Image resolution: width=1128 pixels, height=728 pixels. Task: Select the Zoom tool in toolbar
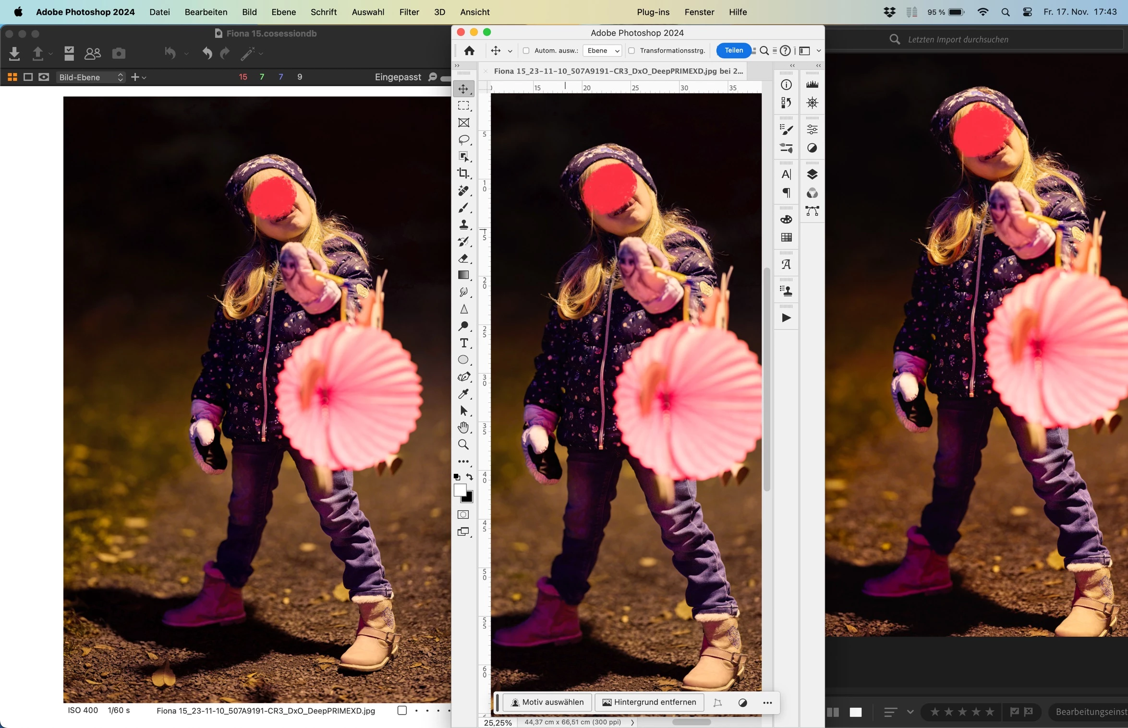click(x=463, y=445)
